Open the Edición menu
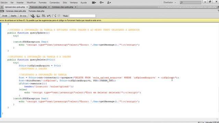The width and height of the screenshot is (219, 123). click(4, 2)
